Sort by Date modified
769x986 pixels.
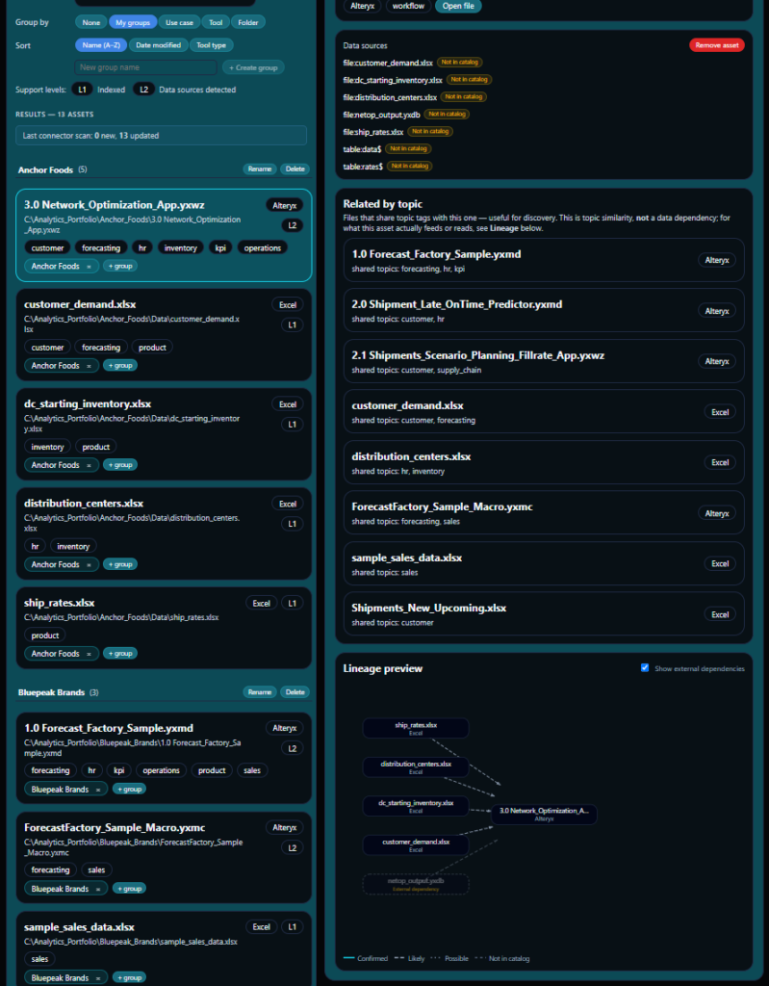click(x=159, y=45)
